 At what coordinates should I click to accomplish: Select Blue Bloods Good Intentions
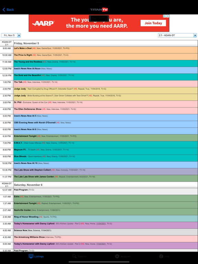106,158
